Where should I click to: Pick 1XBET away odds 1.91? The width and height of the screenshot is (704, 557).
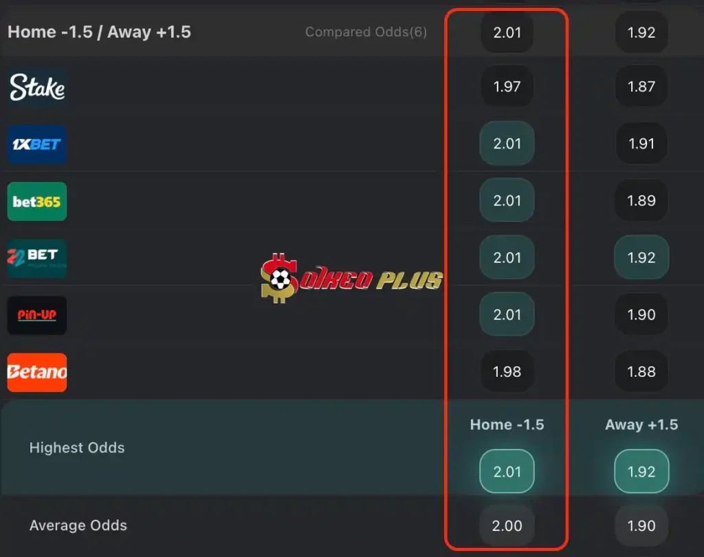pyautogui.click(x=641, y=143)
